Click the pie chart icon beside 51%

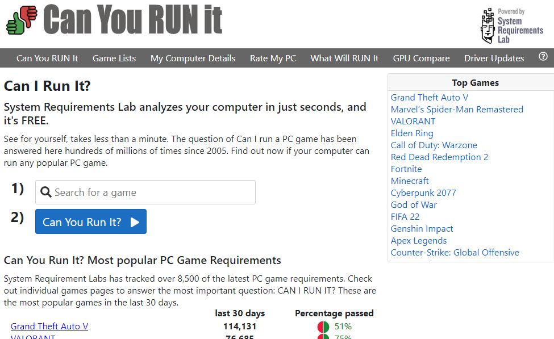coord(323,327)
